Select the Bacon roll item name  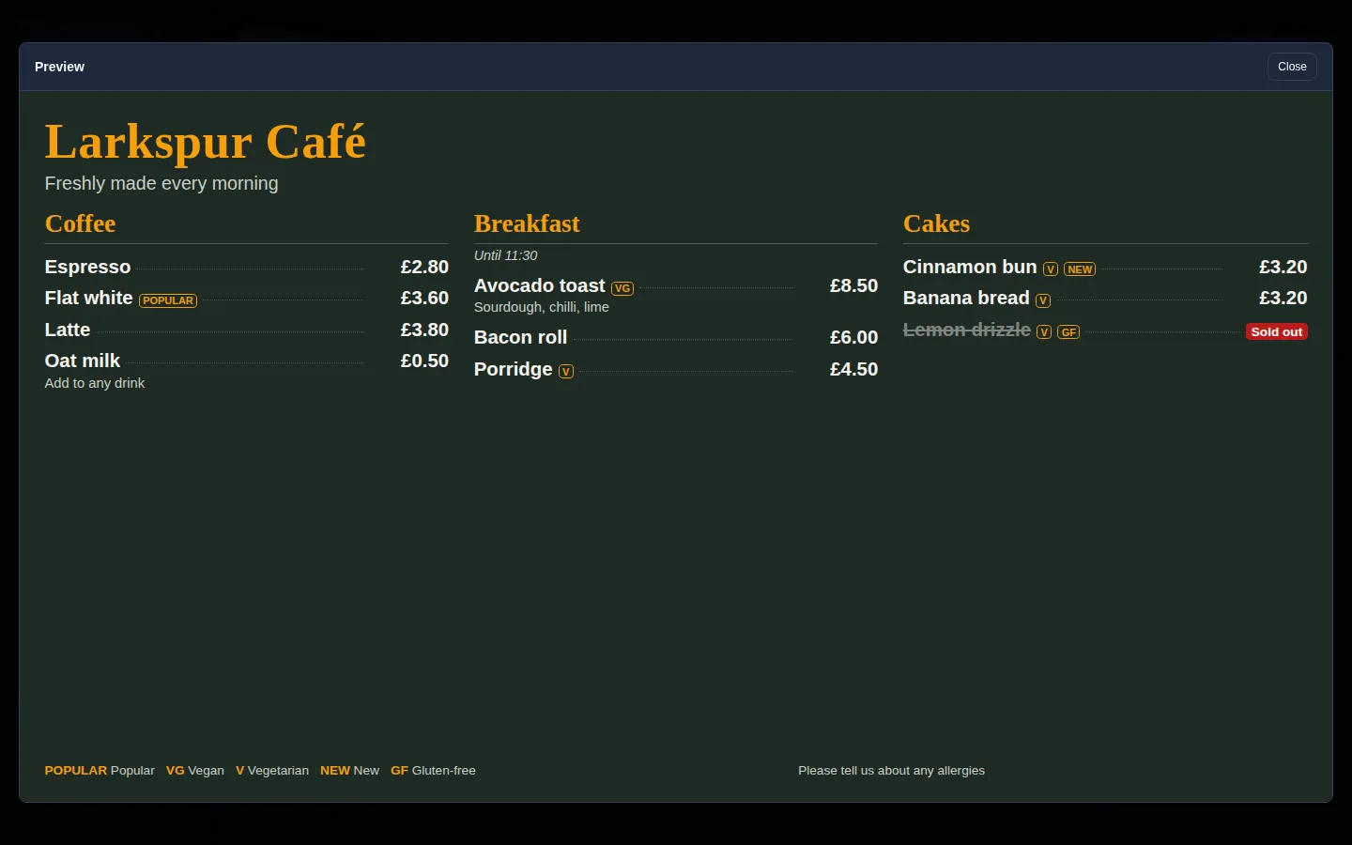coord(521,337)
